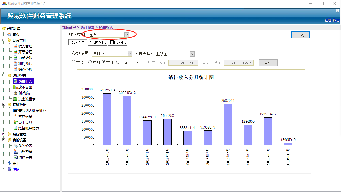Click the 统计报表 folder icon
This screenshot has width=341, height=192.
pyautogui.click(x=10, y=75)
